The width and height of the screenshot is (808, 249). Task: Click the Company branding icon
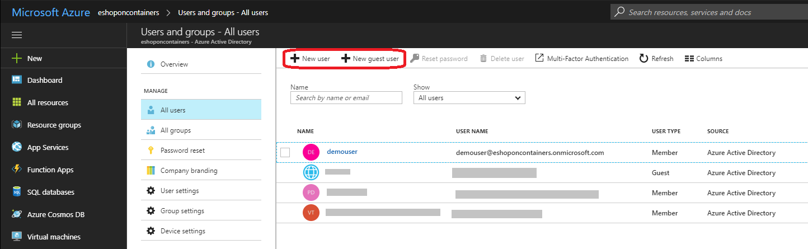(151, 171)
